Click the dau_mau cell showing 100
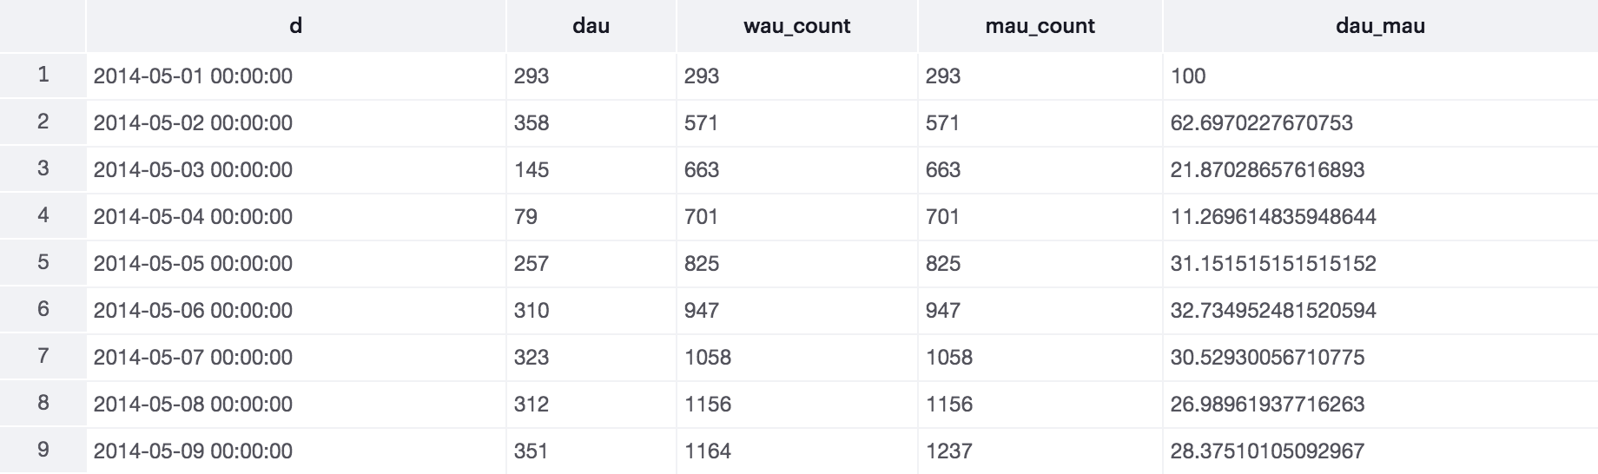This screenshot has width=1598, height=474. click(x=1188, y=76)
